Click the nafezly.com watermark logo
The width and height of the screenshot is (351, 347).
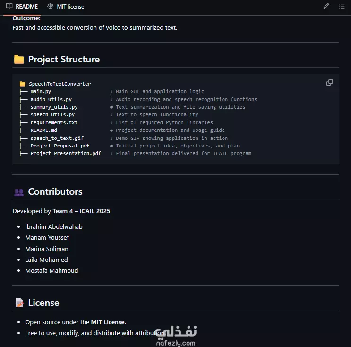tap(176, 336)
